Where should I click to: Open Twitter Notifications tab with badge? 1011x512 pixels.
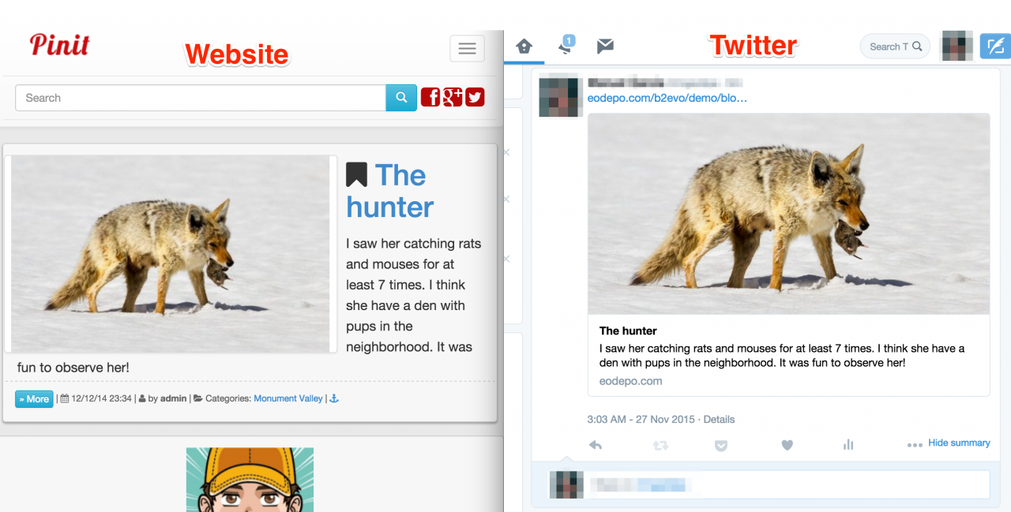pos(566,46)
